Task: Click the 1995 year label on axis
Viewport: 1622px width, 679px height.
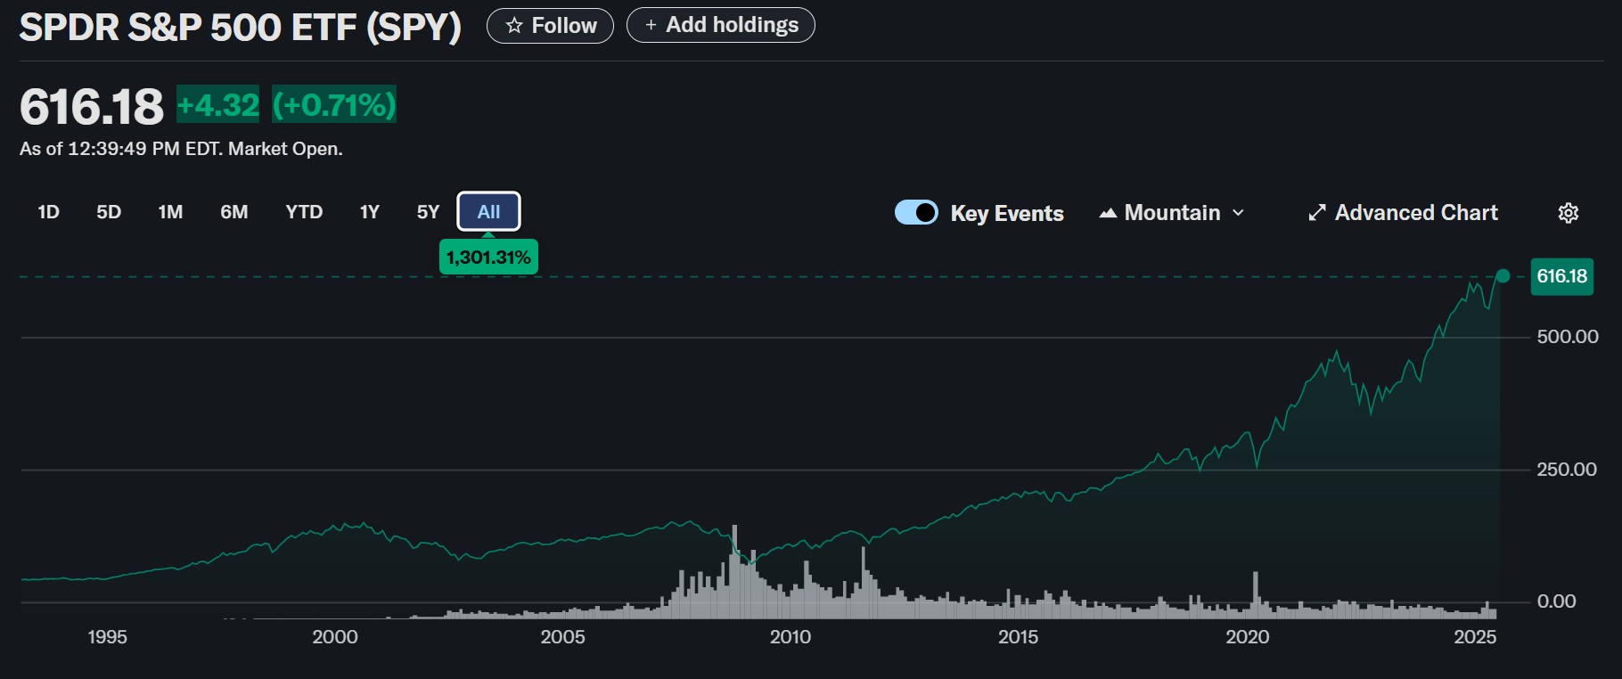Action: [107, 637]
